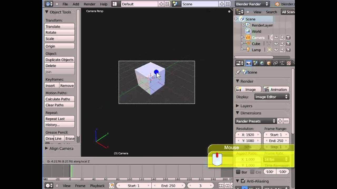The height and width of the screenshot is (189, 337).
Task: Open the Outliner editor type selector
Action: coord(240,12)
